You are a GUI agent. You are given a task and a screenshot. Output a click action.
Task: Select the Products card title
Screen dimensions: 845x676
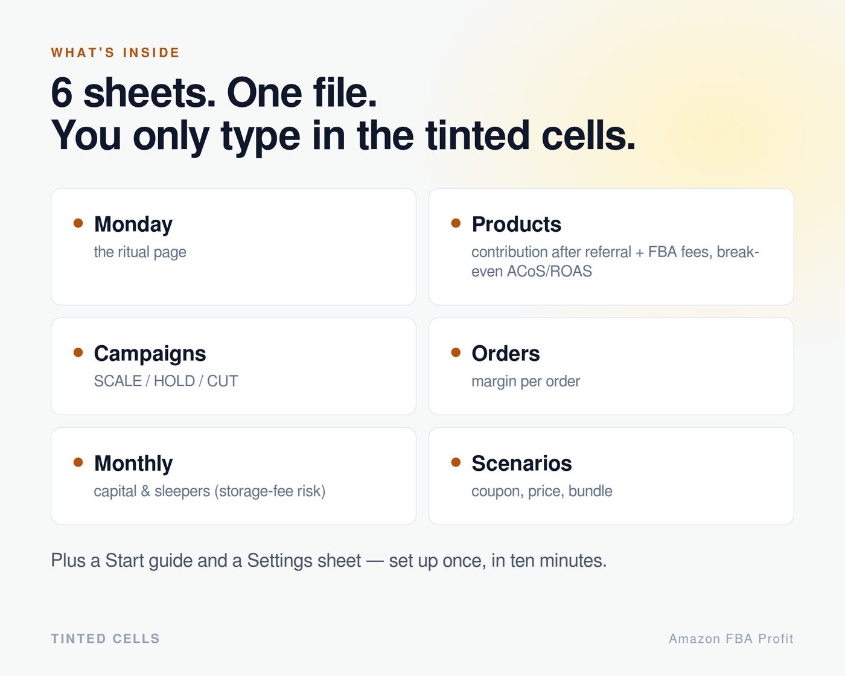517,225
